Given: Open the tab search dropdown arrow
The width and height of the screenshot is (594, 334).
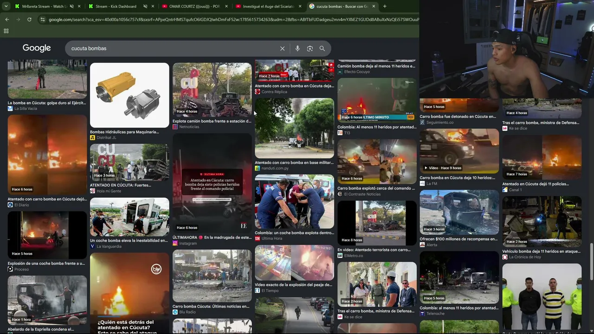Looking at the screenshot, I should pos(6,6).
